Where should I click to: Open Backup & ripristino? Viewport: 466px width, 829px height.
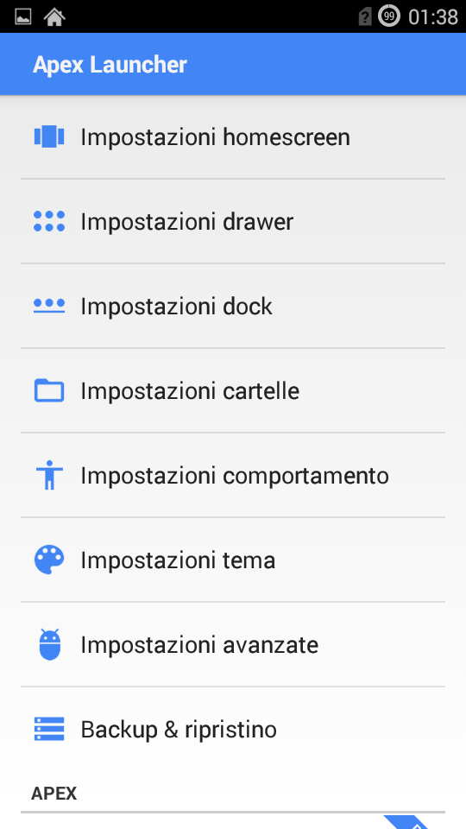coord(233,729)
